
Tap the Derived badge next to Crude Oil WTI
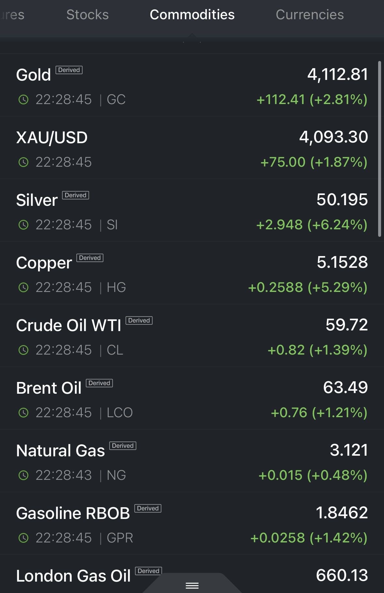click(139, 320)
